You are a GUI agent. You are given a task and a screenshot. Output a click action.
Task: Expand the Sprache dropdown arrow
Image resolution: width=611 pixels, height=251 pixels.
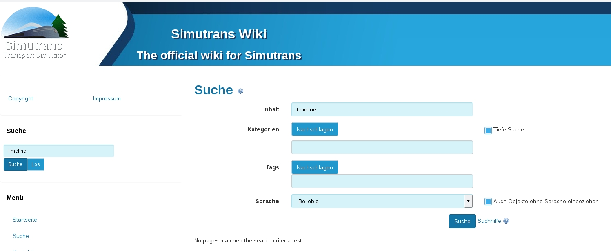tap(468, 201)
